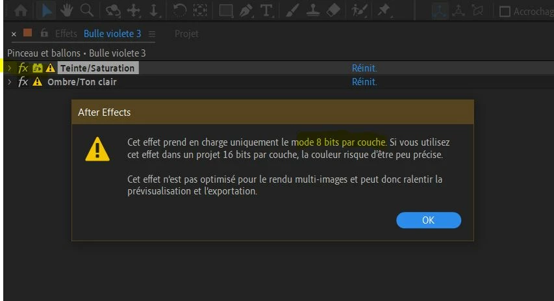Click the orange layer color label
The width and height of the screenshot is (554, 301).
pyautogui.click(x=27, y=33)
